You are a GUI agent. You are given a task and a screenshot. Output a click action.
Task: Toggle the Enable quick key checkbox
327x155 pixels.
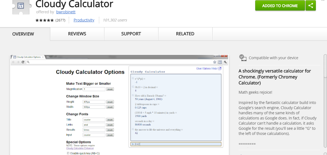click(68, 153)
